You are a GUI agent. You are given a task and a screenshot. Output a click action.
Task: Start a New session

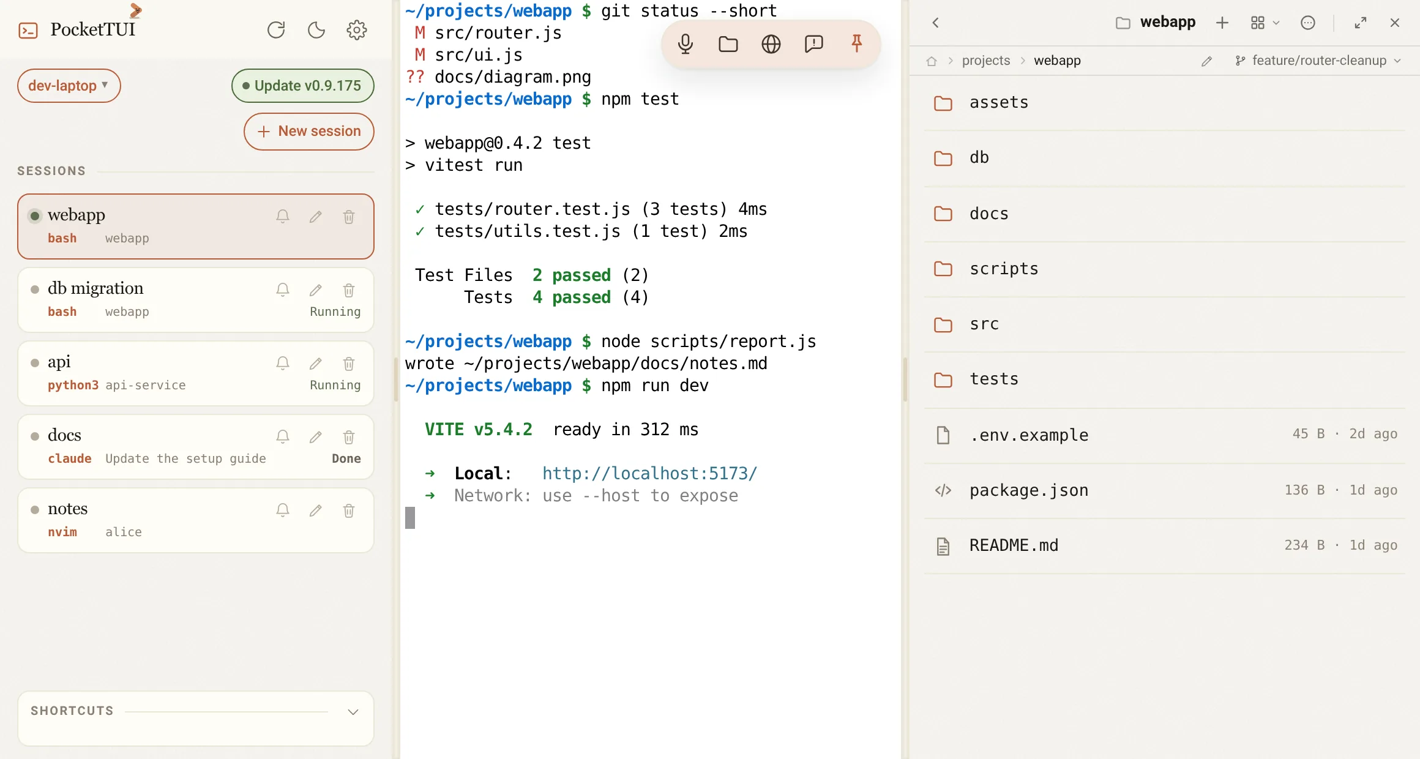coord(308,131)
